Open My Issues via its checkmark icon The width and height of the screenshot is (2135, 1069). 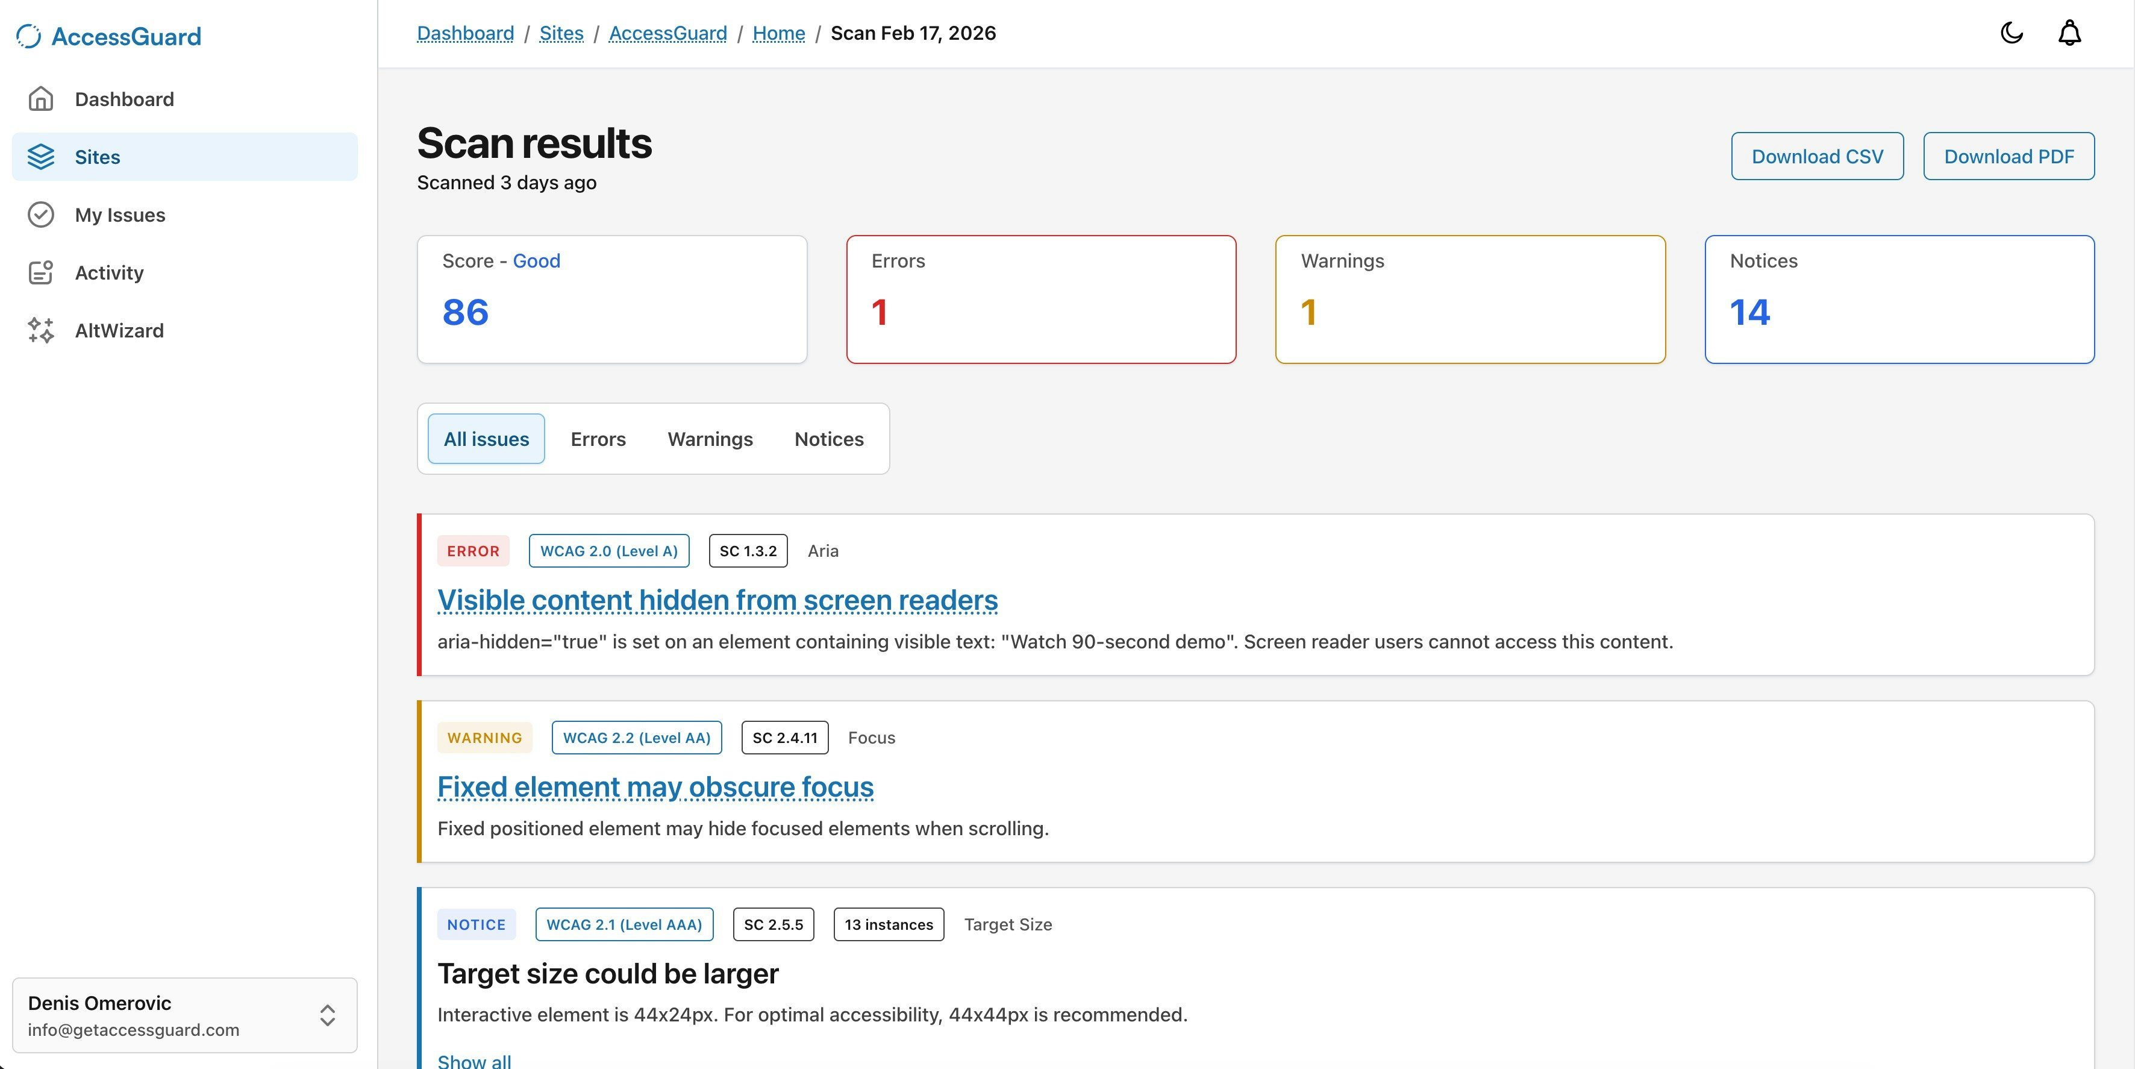coord(40,215)
